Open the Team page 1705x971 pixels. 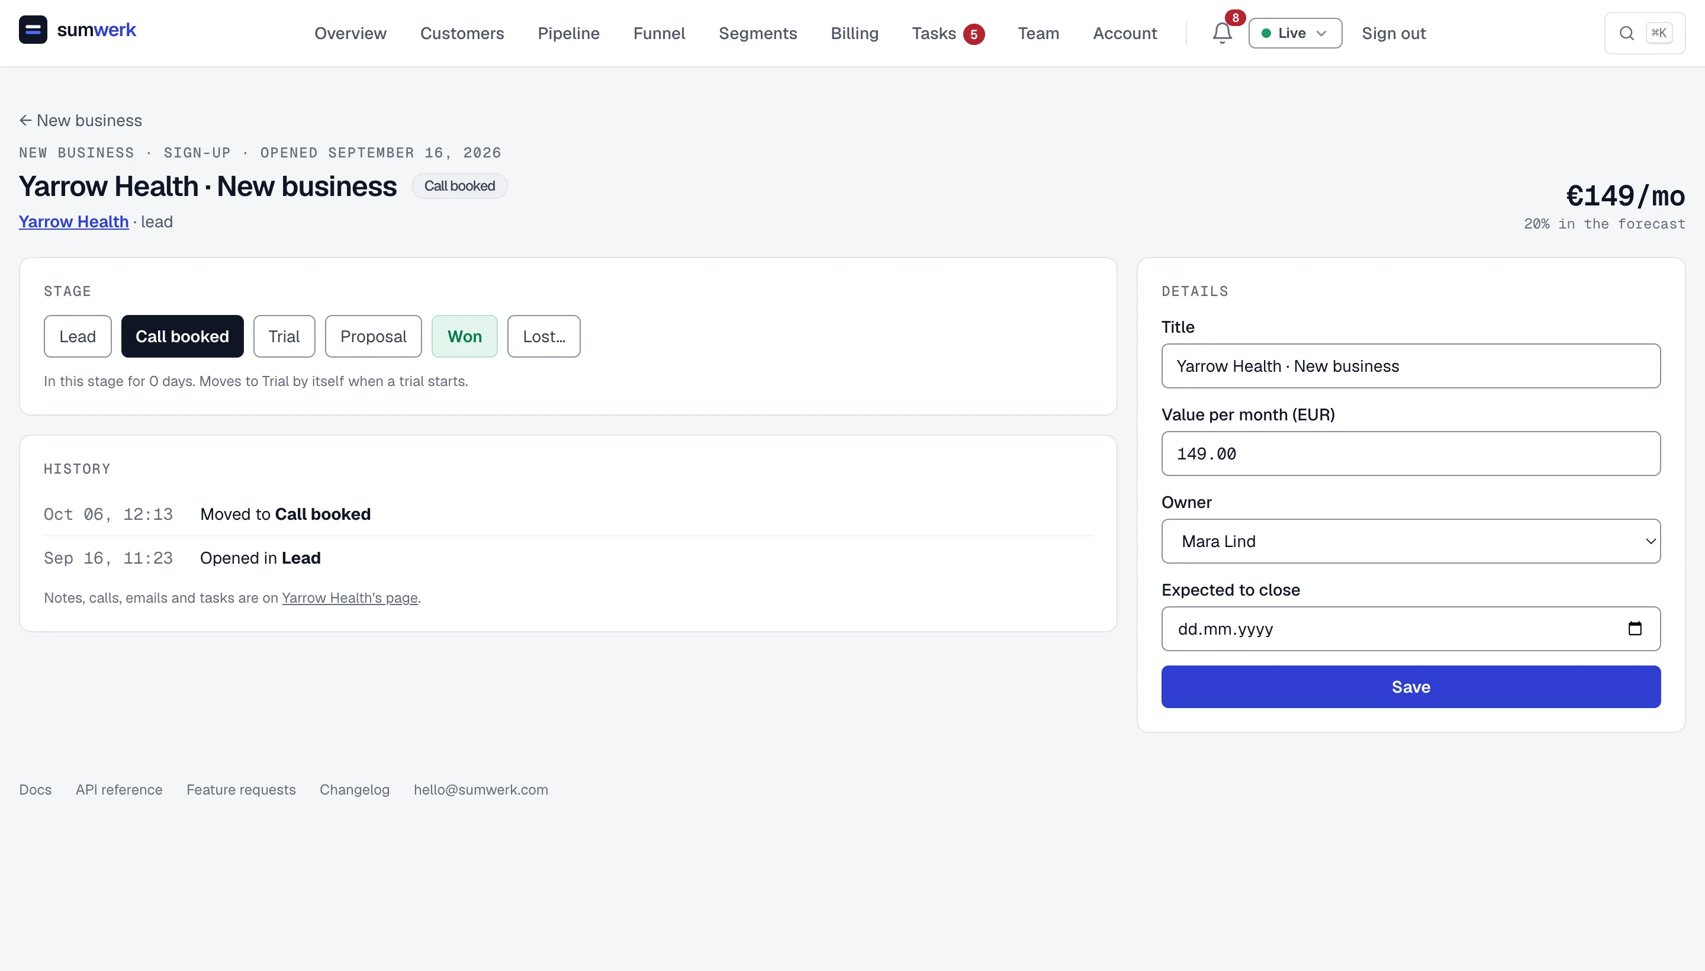coord(1038,33)
